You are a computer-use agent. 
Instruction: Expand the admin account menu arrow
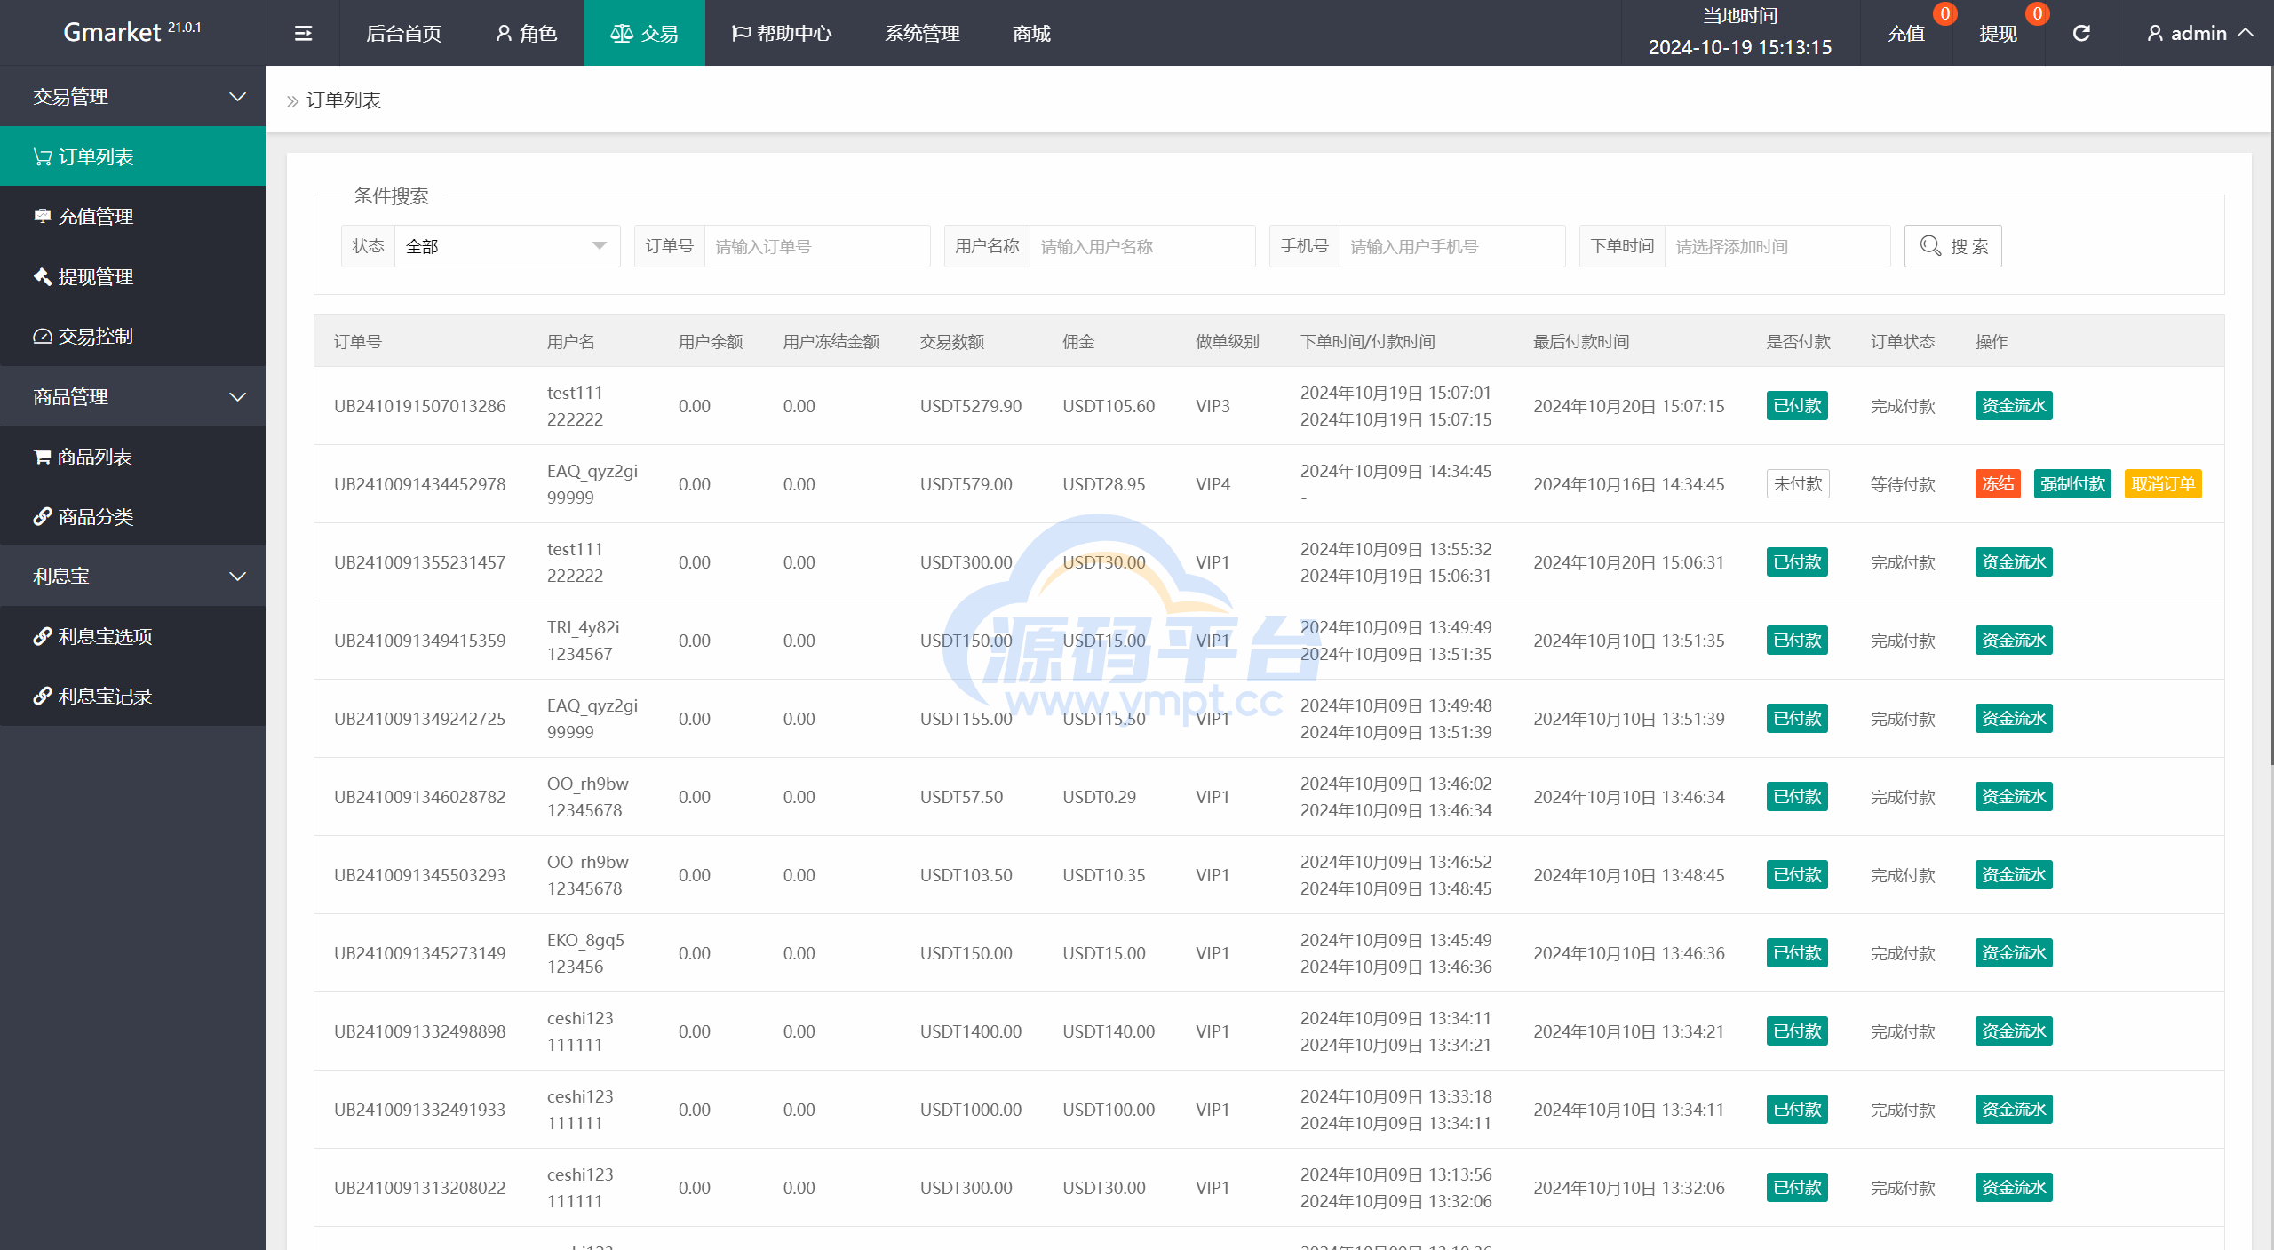click(x=2246, y=33)
